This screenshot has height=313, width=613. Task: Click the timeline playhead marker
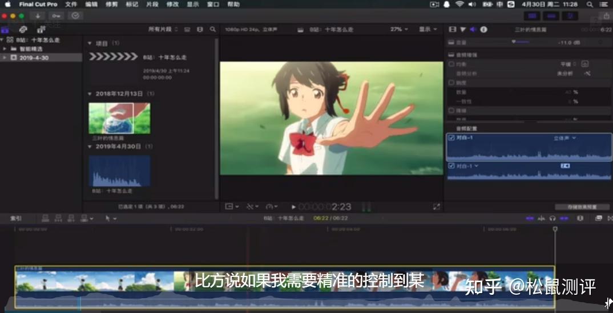555,229
